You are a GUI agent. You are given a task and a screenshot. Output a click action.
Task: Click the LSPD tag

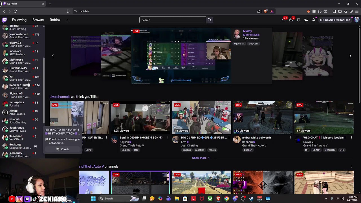click(89, 150)
